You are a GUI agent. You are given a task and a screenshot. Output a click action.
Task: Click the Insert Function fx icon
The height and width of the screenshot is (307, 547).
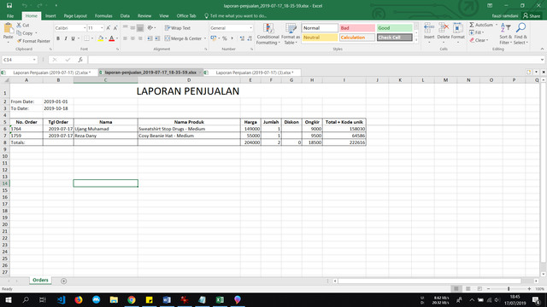(80, 60)
